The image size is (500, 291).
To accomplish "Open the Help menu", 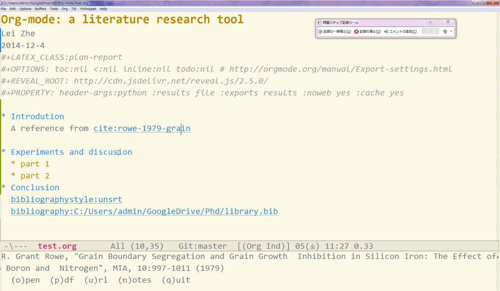I will [103, 9].
